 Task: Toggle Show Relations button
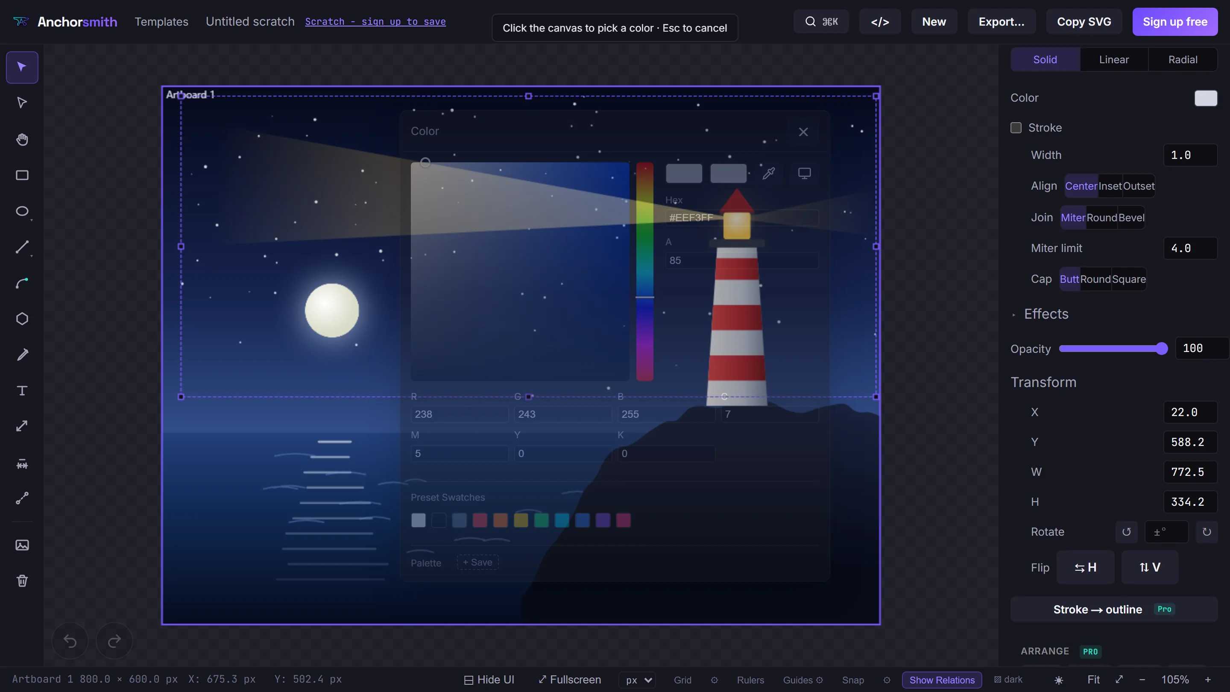(x=942, y=680)
